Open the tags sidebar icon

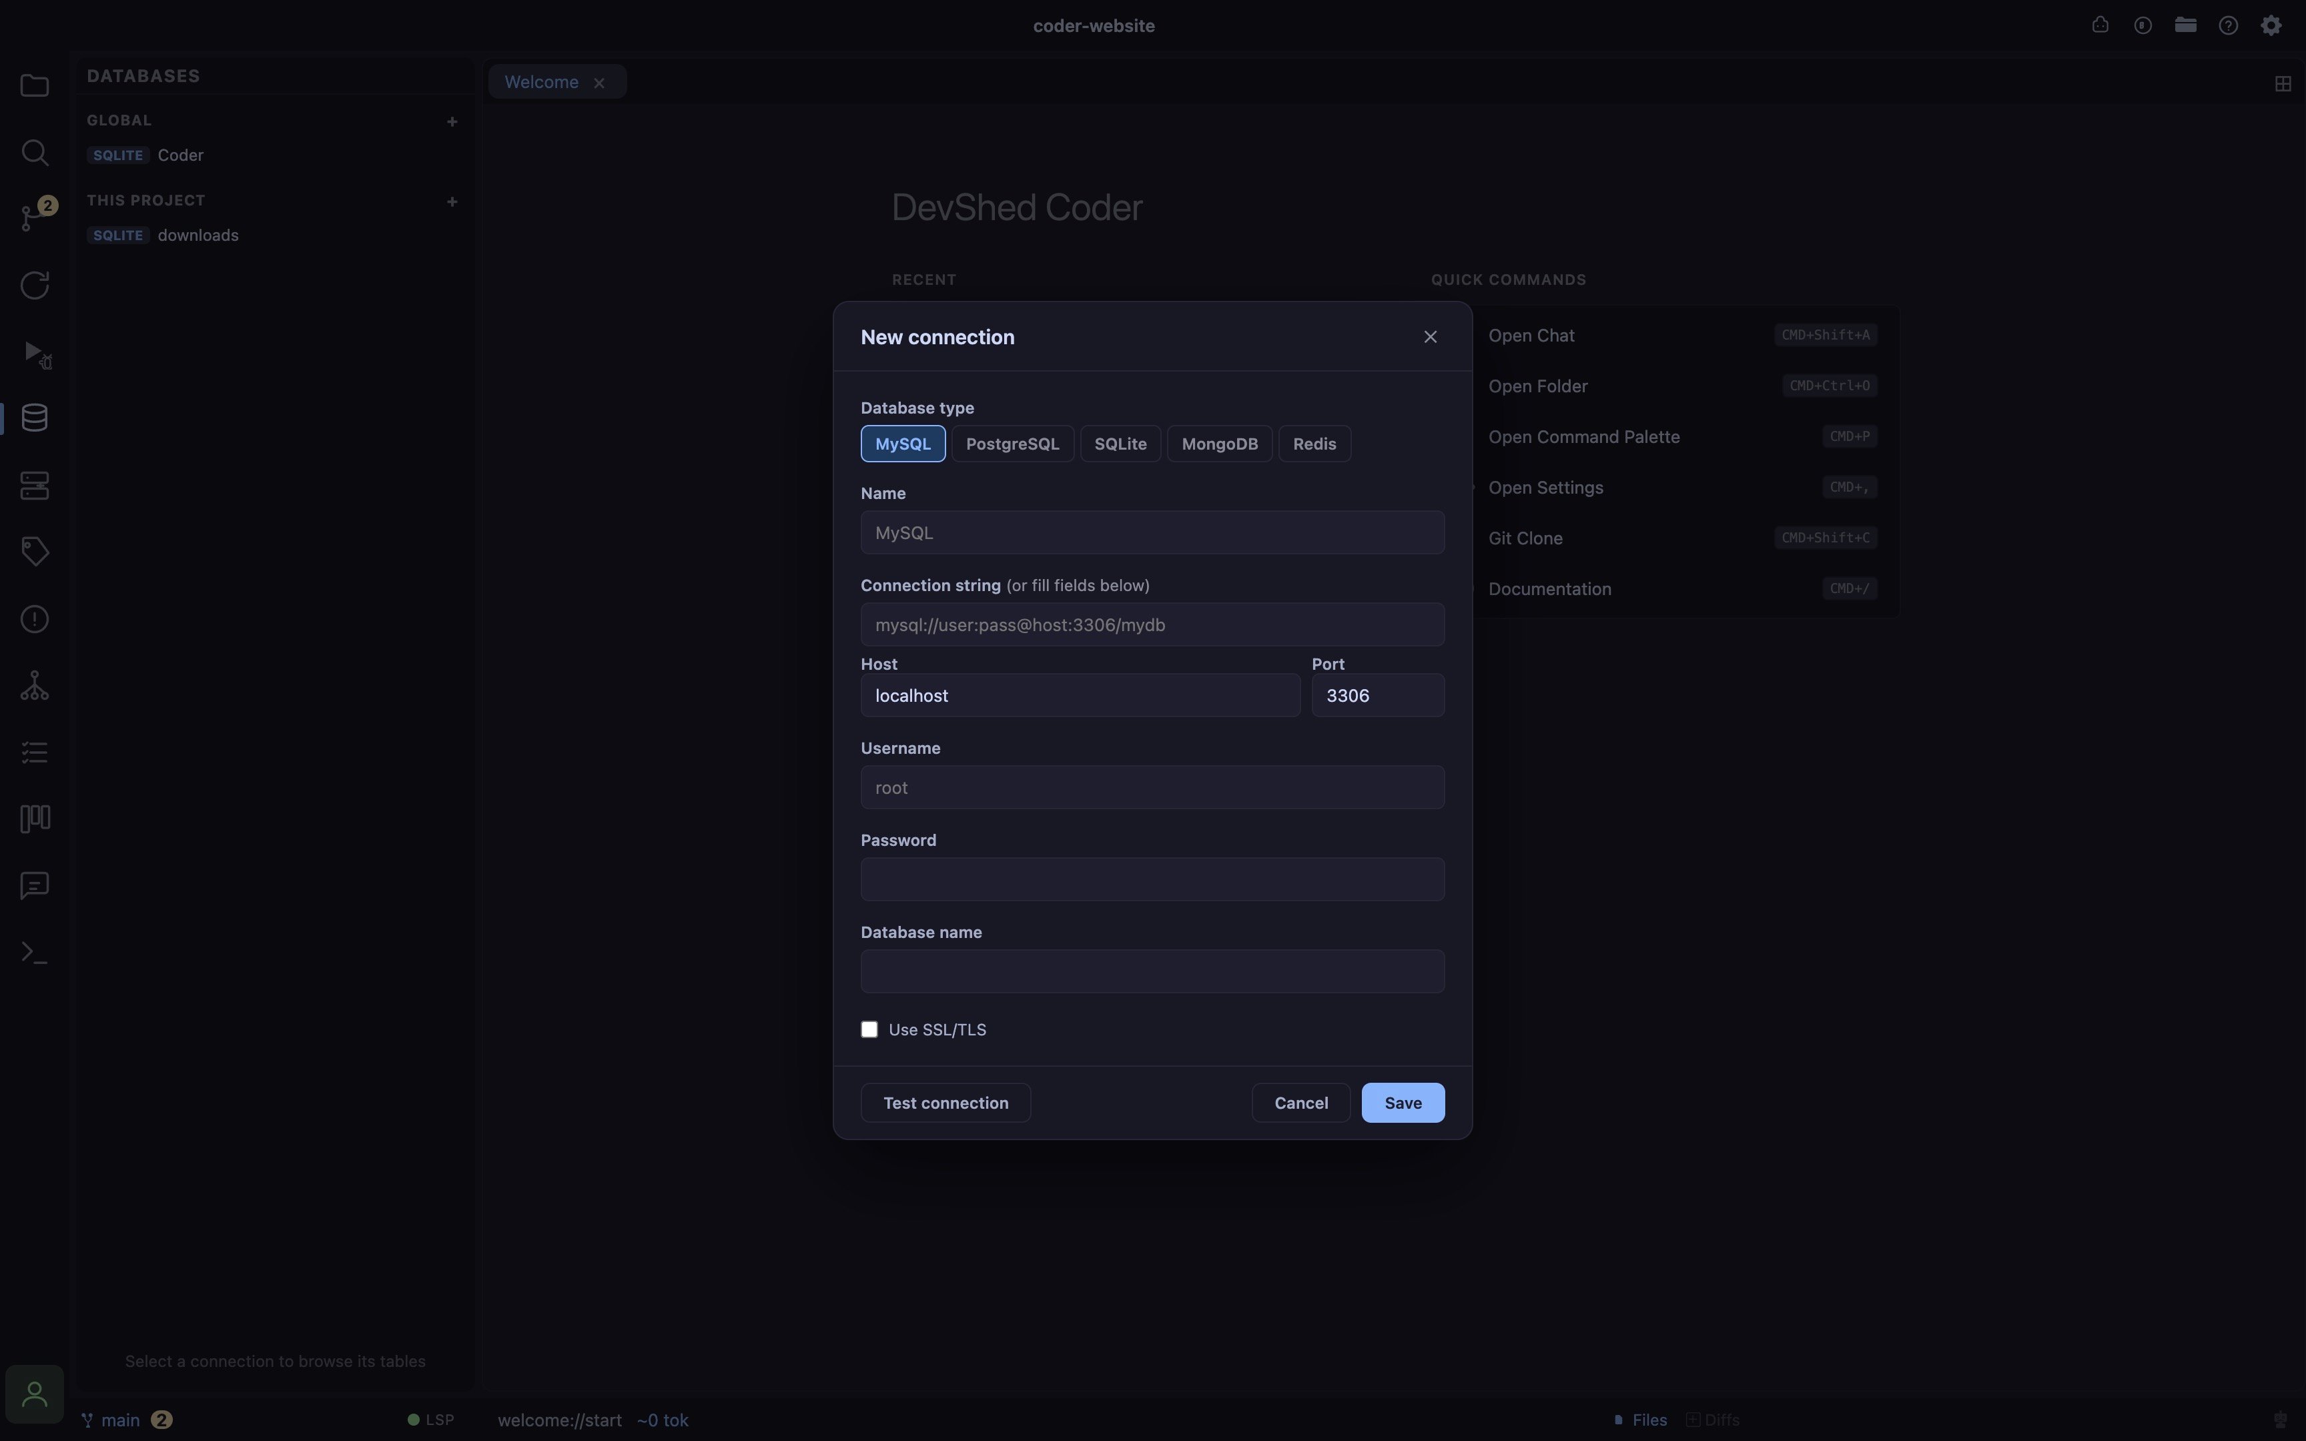click(x=34, y=552)
